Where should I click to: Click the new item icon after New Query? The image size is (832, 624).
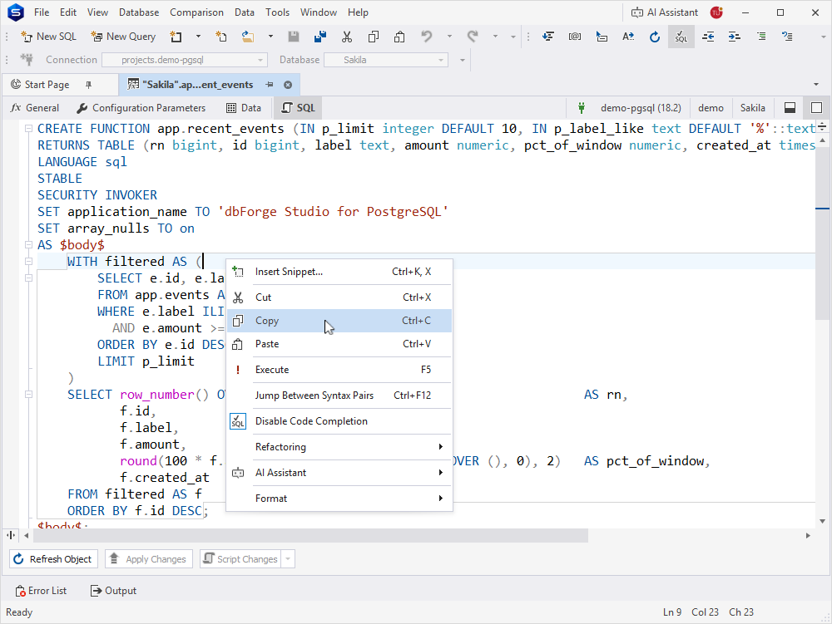tap(176, 37)
